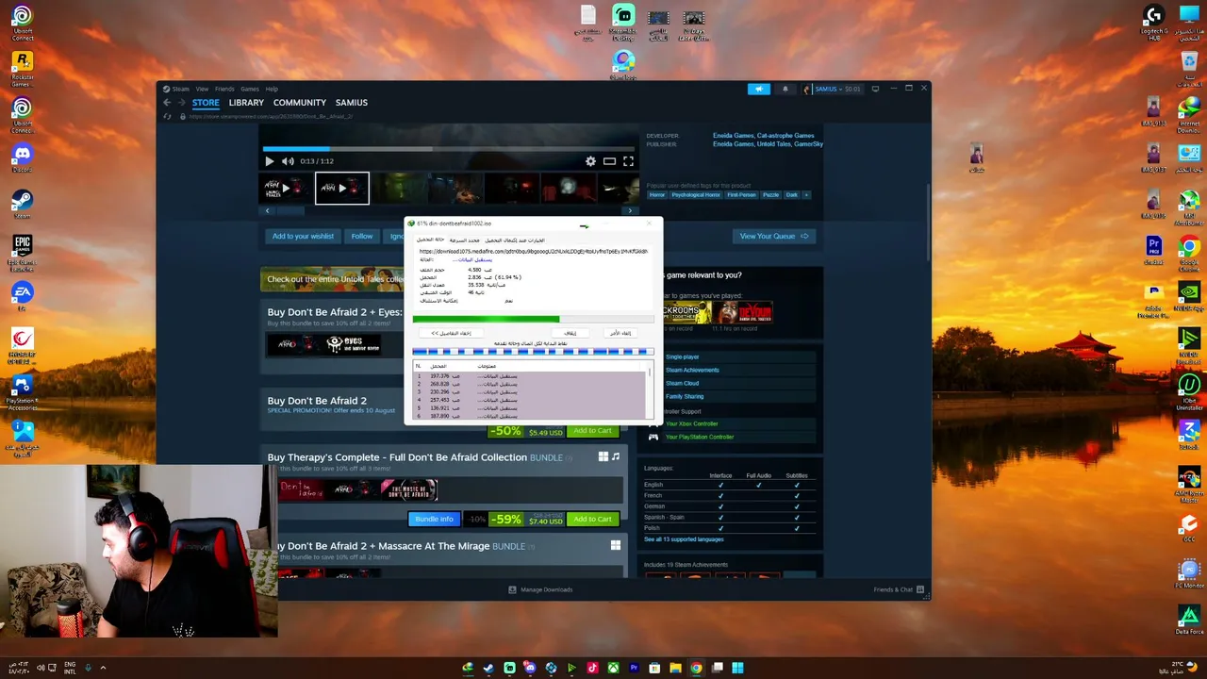Add a tag with the plus button
This screenshot has width=1207, height=679.
[806, 195]
